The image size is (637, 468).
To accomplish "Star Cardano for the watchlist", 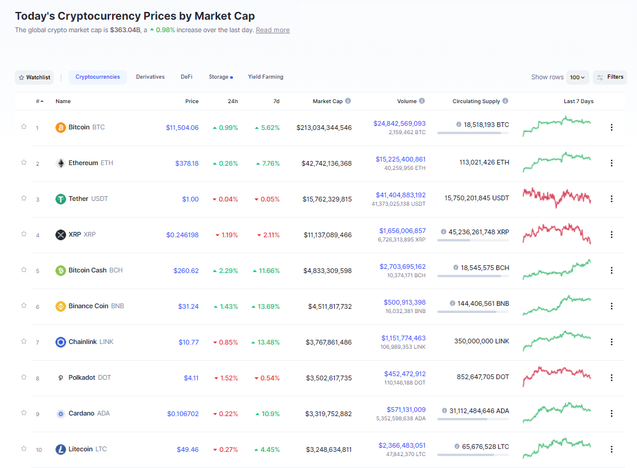I will (x=24, y=413).
